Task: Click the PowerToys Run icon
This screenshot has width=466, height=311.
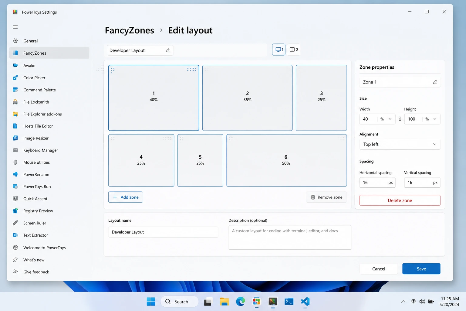Action: tap(15, 186)
